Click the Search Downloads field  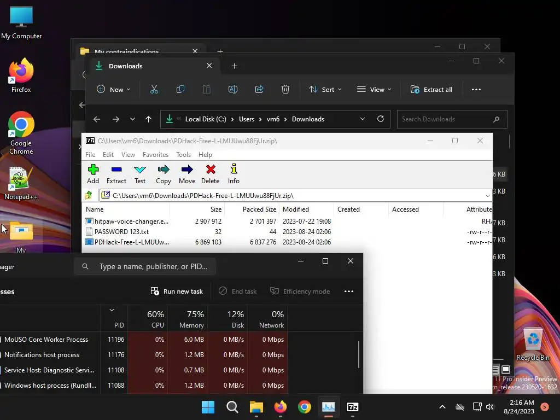click(452, 119)
